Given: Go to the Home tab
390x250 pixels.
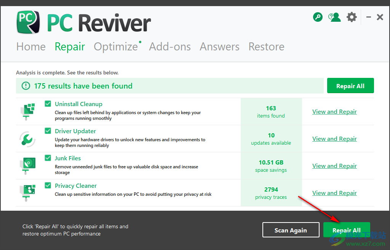Looking at the screenshot, I should tap(31, 47).
